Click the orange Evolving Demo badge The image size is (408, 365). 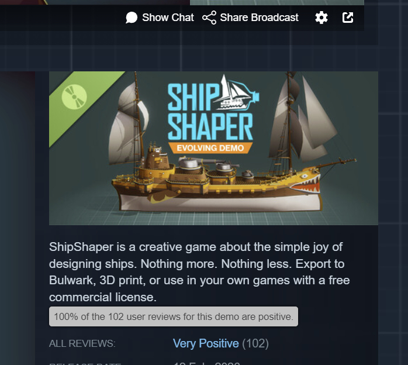coord(210,148)
